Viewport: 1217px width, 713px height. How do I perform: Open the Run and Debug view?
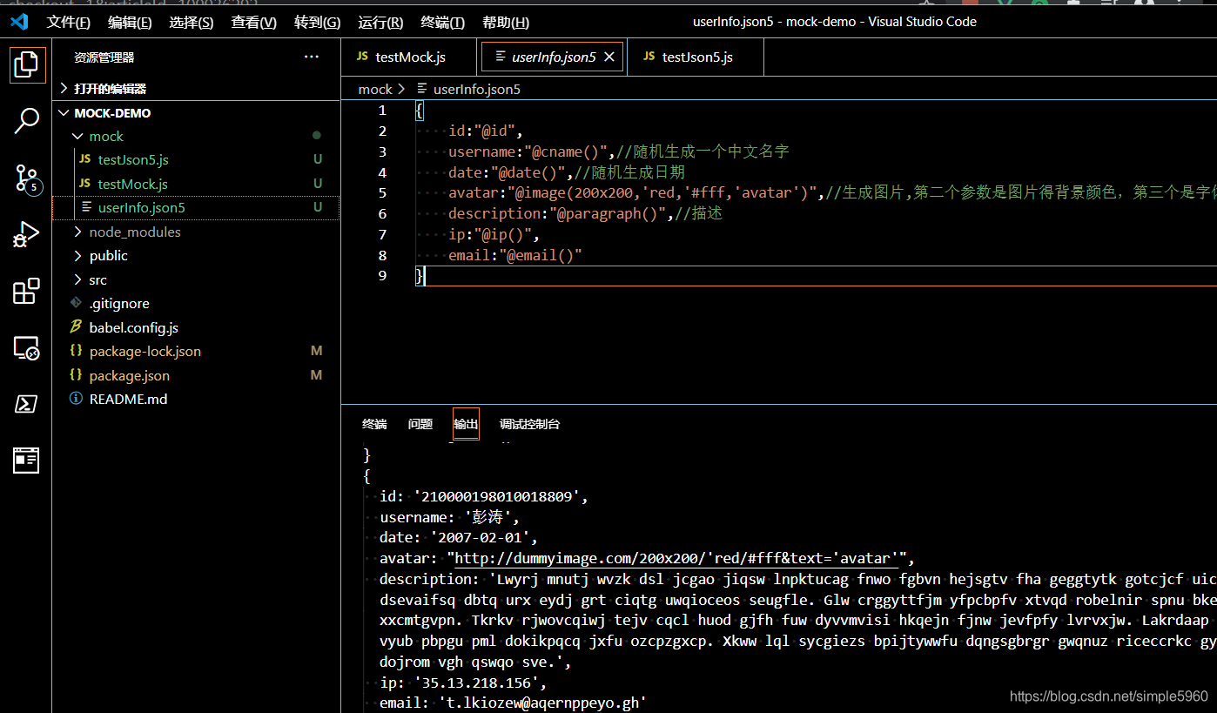tap(26, 234)
